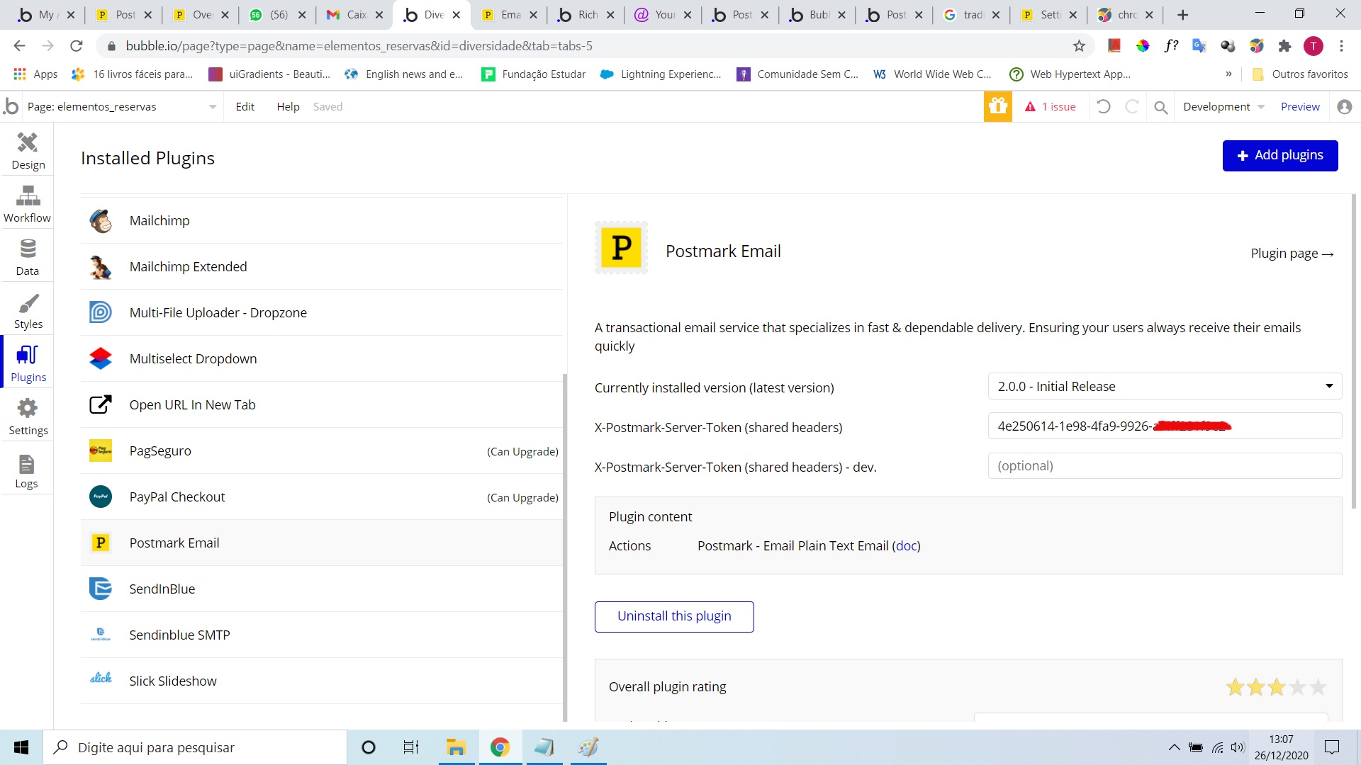Select Multiselect Dropdown plugin
The height and width of the screenshot is (765, 1361).
pos(322,358)
